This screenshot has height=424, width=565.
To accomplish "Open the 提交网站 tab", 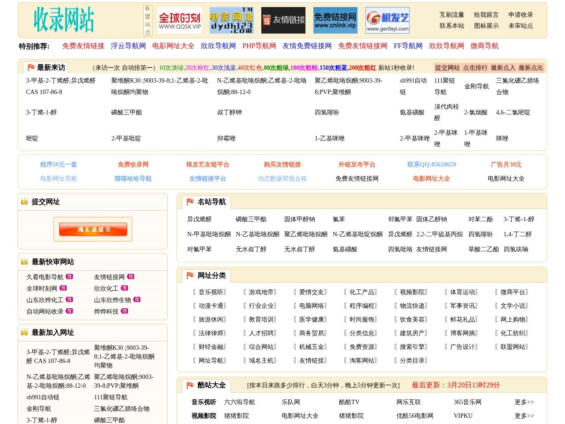I will coord(447,68).
